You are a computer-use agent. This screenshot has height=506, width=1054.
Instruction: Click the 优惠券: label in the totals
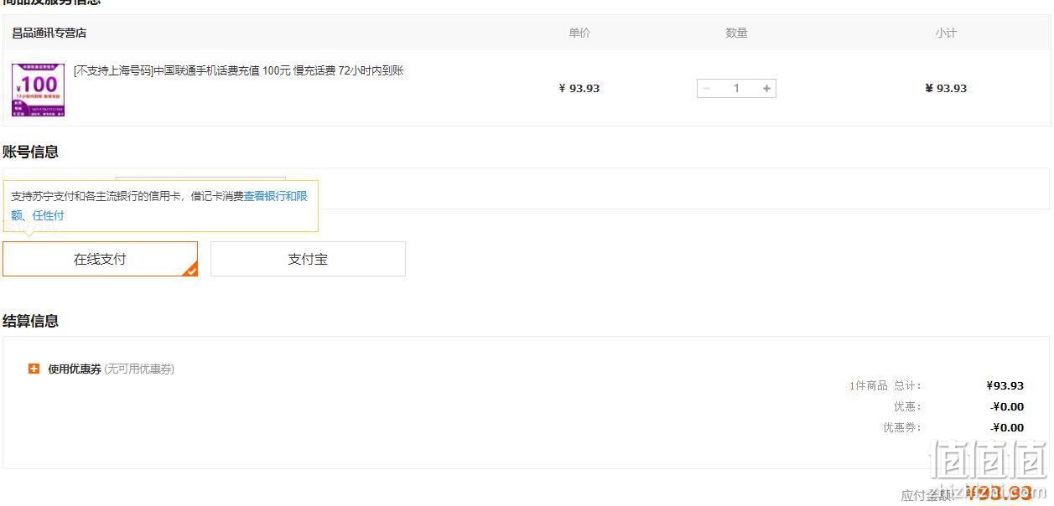coord(902,427)
